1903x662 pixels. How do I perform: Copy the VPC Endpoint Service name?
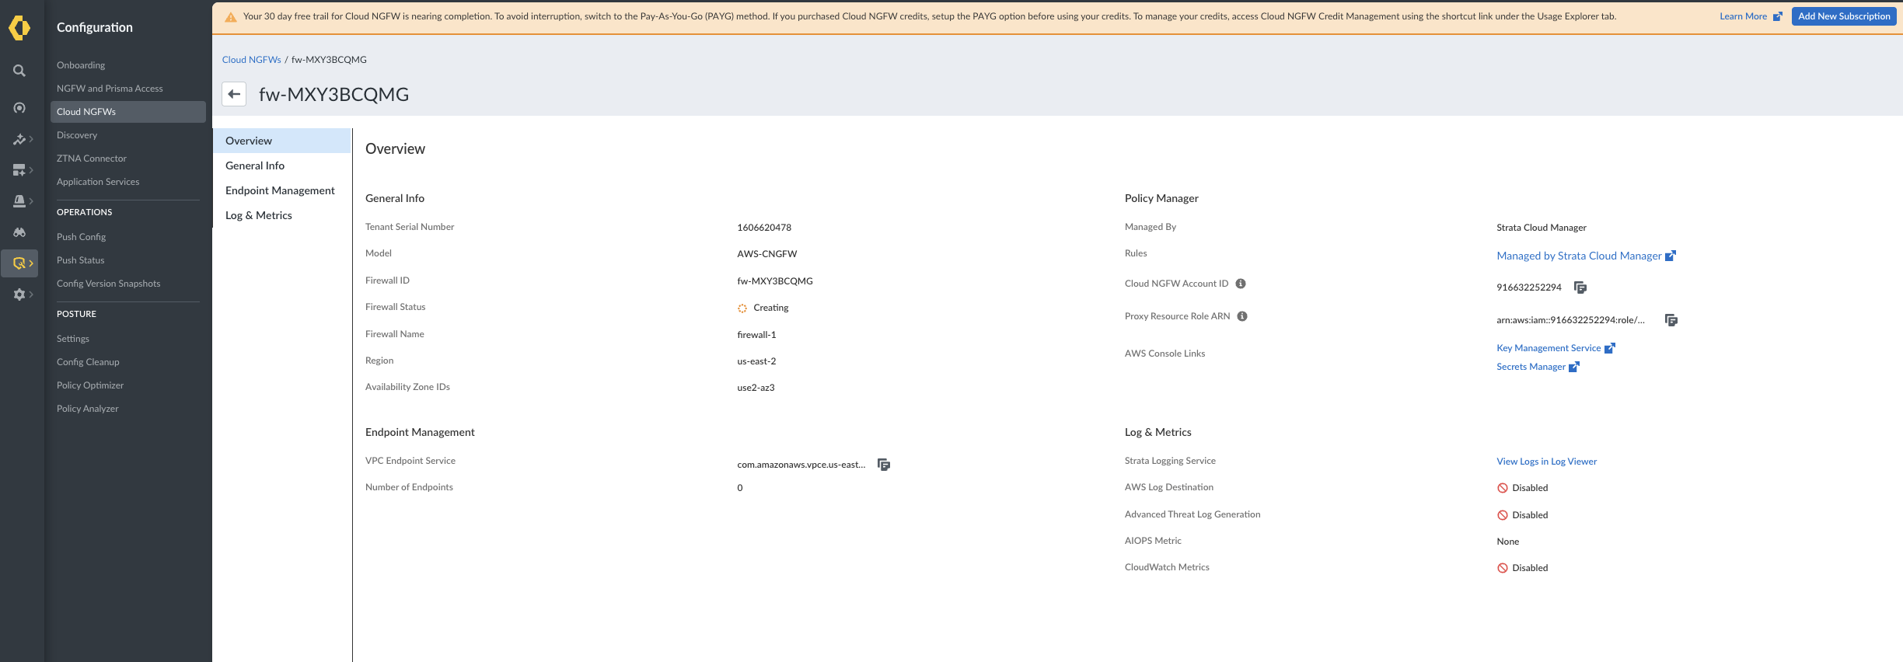[884, 465]
